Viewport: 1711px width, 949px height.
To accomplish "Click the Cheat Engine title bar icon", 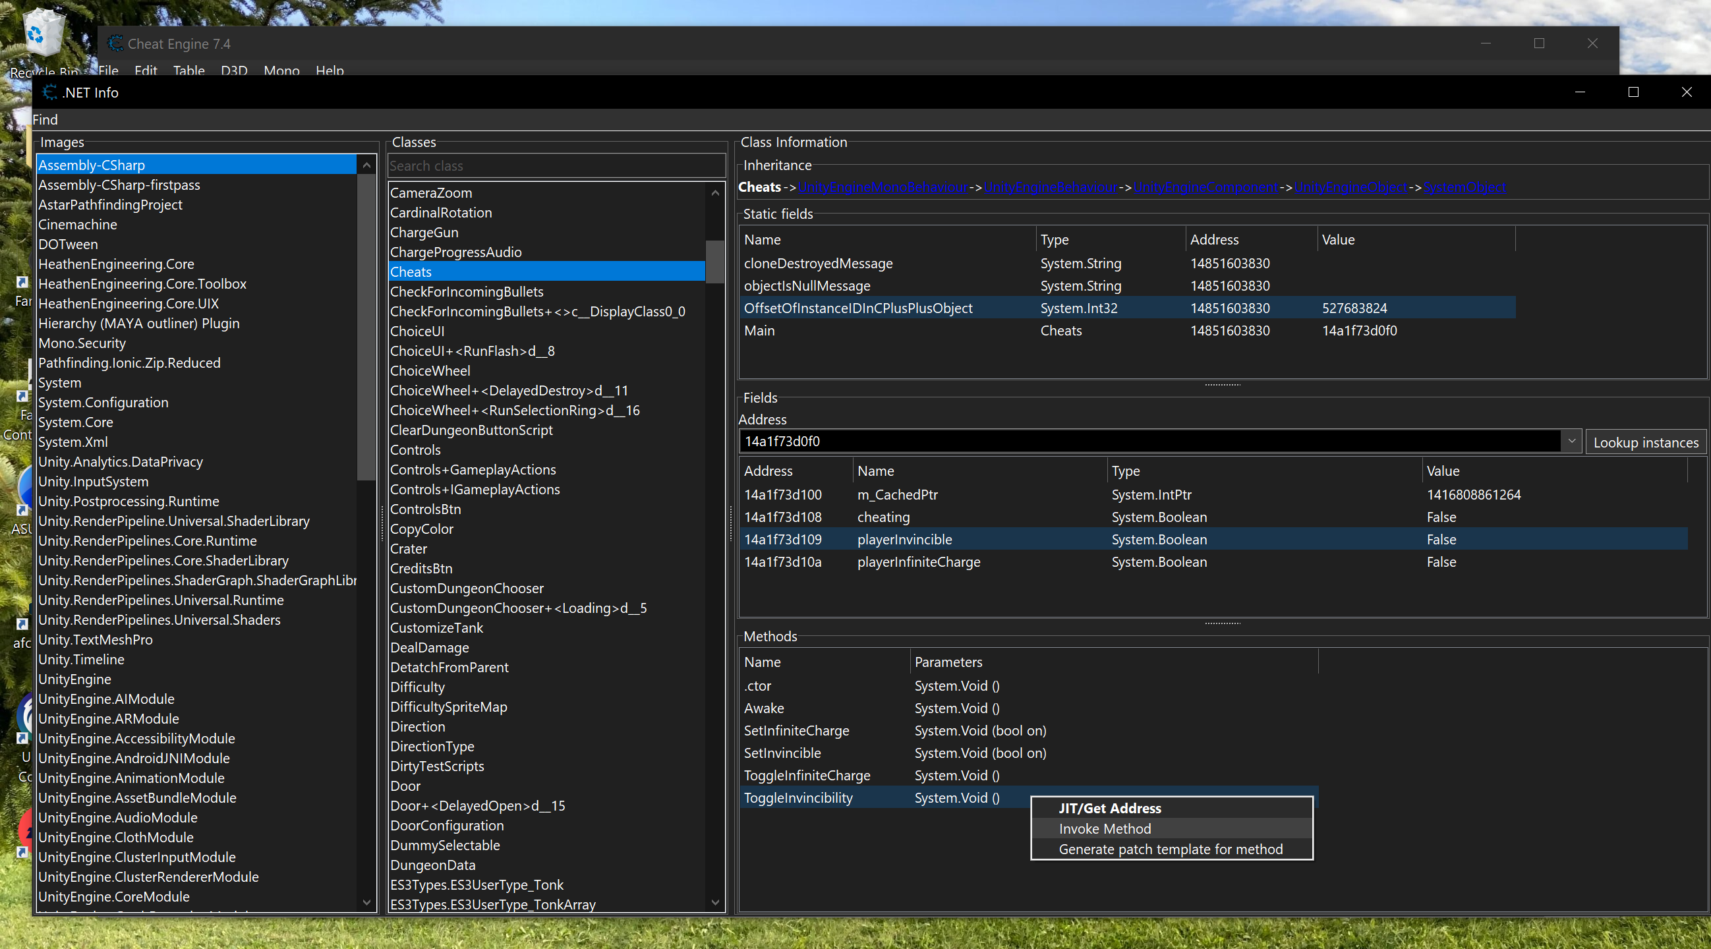I will [115, 44].
